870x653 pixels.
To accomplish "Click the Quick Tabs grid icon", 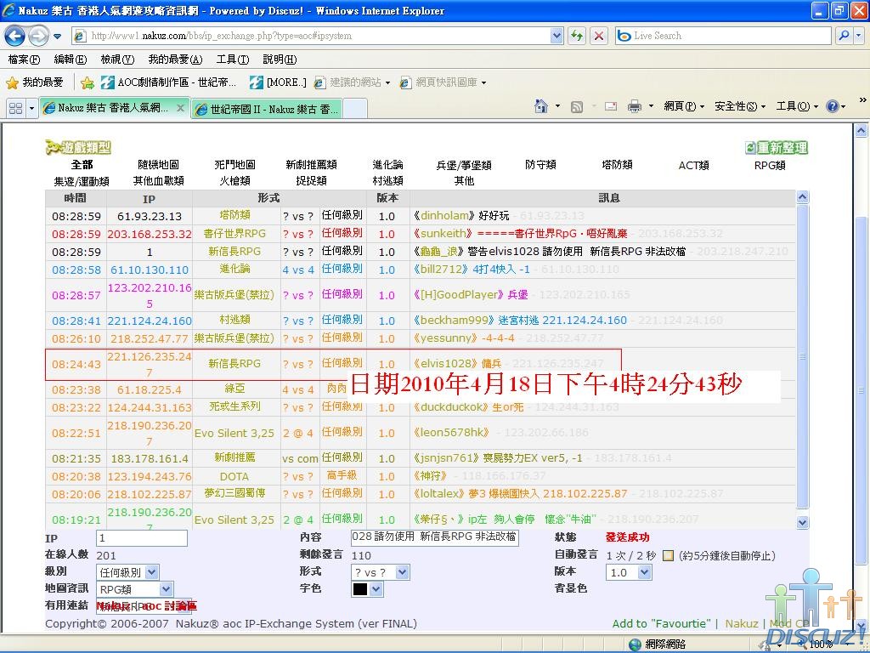I will pos(15,108).
